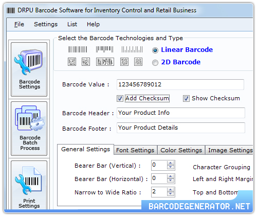Click the barcode app icon in title bar
The image size is (257, 216).
(x=11, y=11)
